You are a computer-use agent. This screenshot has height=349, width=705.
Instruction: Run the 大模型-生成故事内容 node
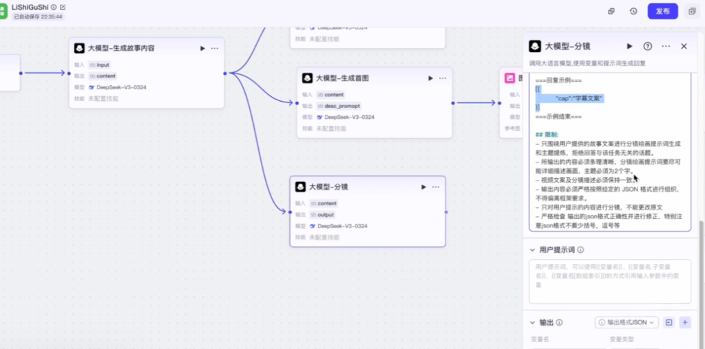202,49
